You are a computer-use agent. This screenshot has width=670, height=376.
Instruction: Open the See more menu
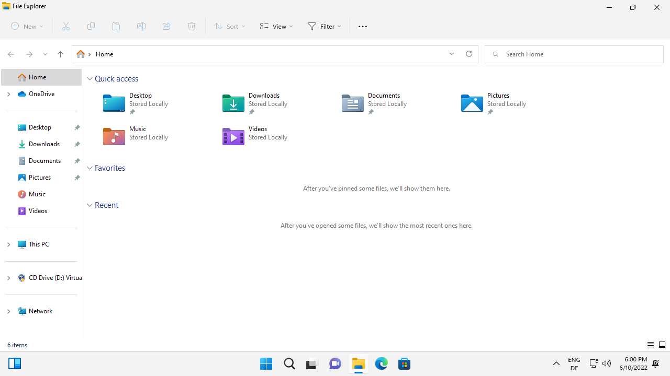[362, 26]
